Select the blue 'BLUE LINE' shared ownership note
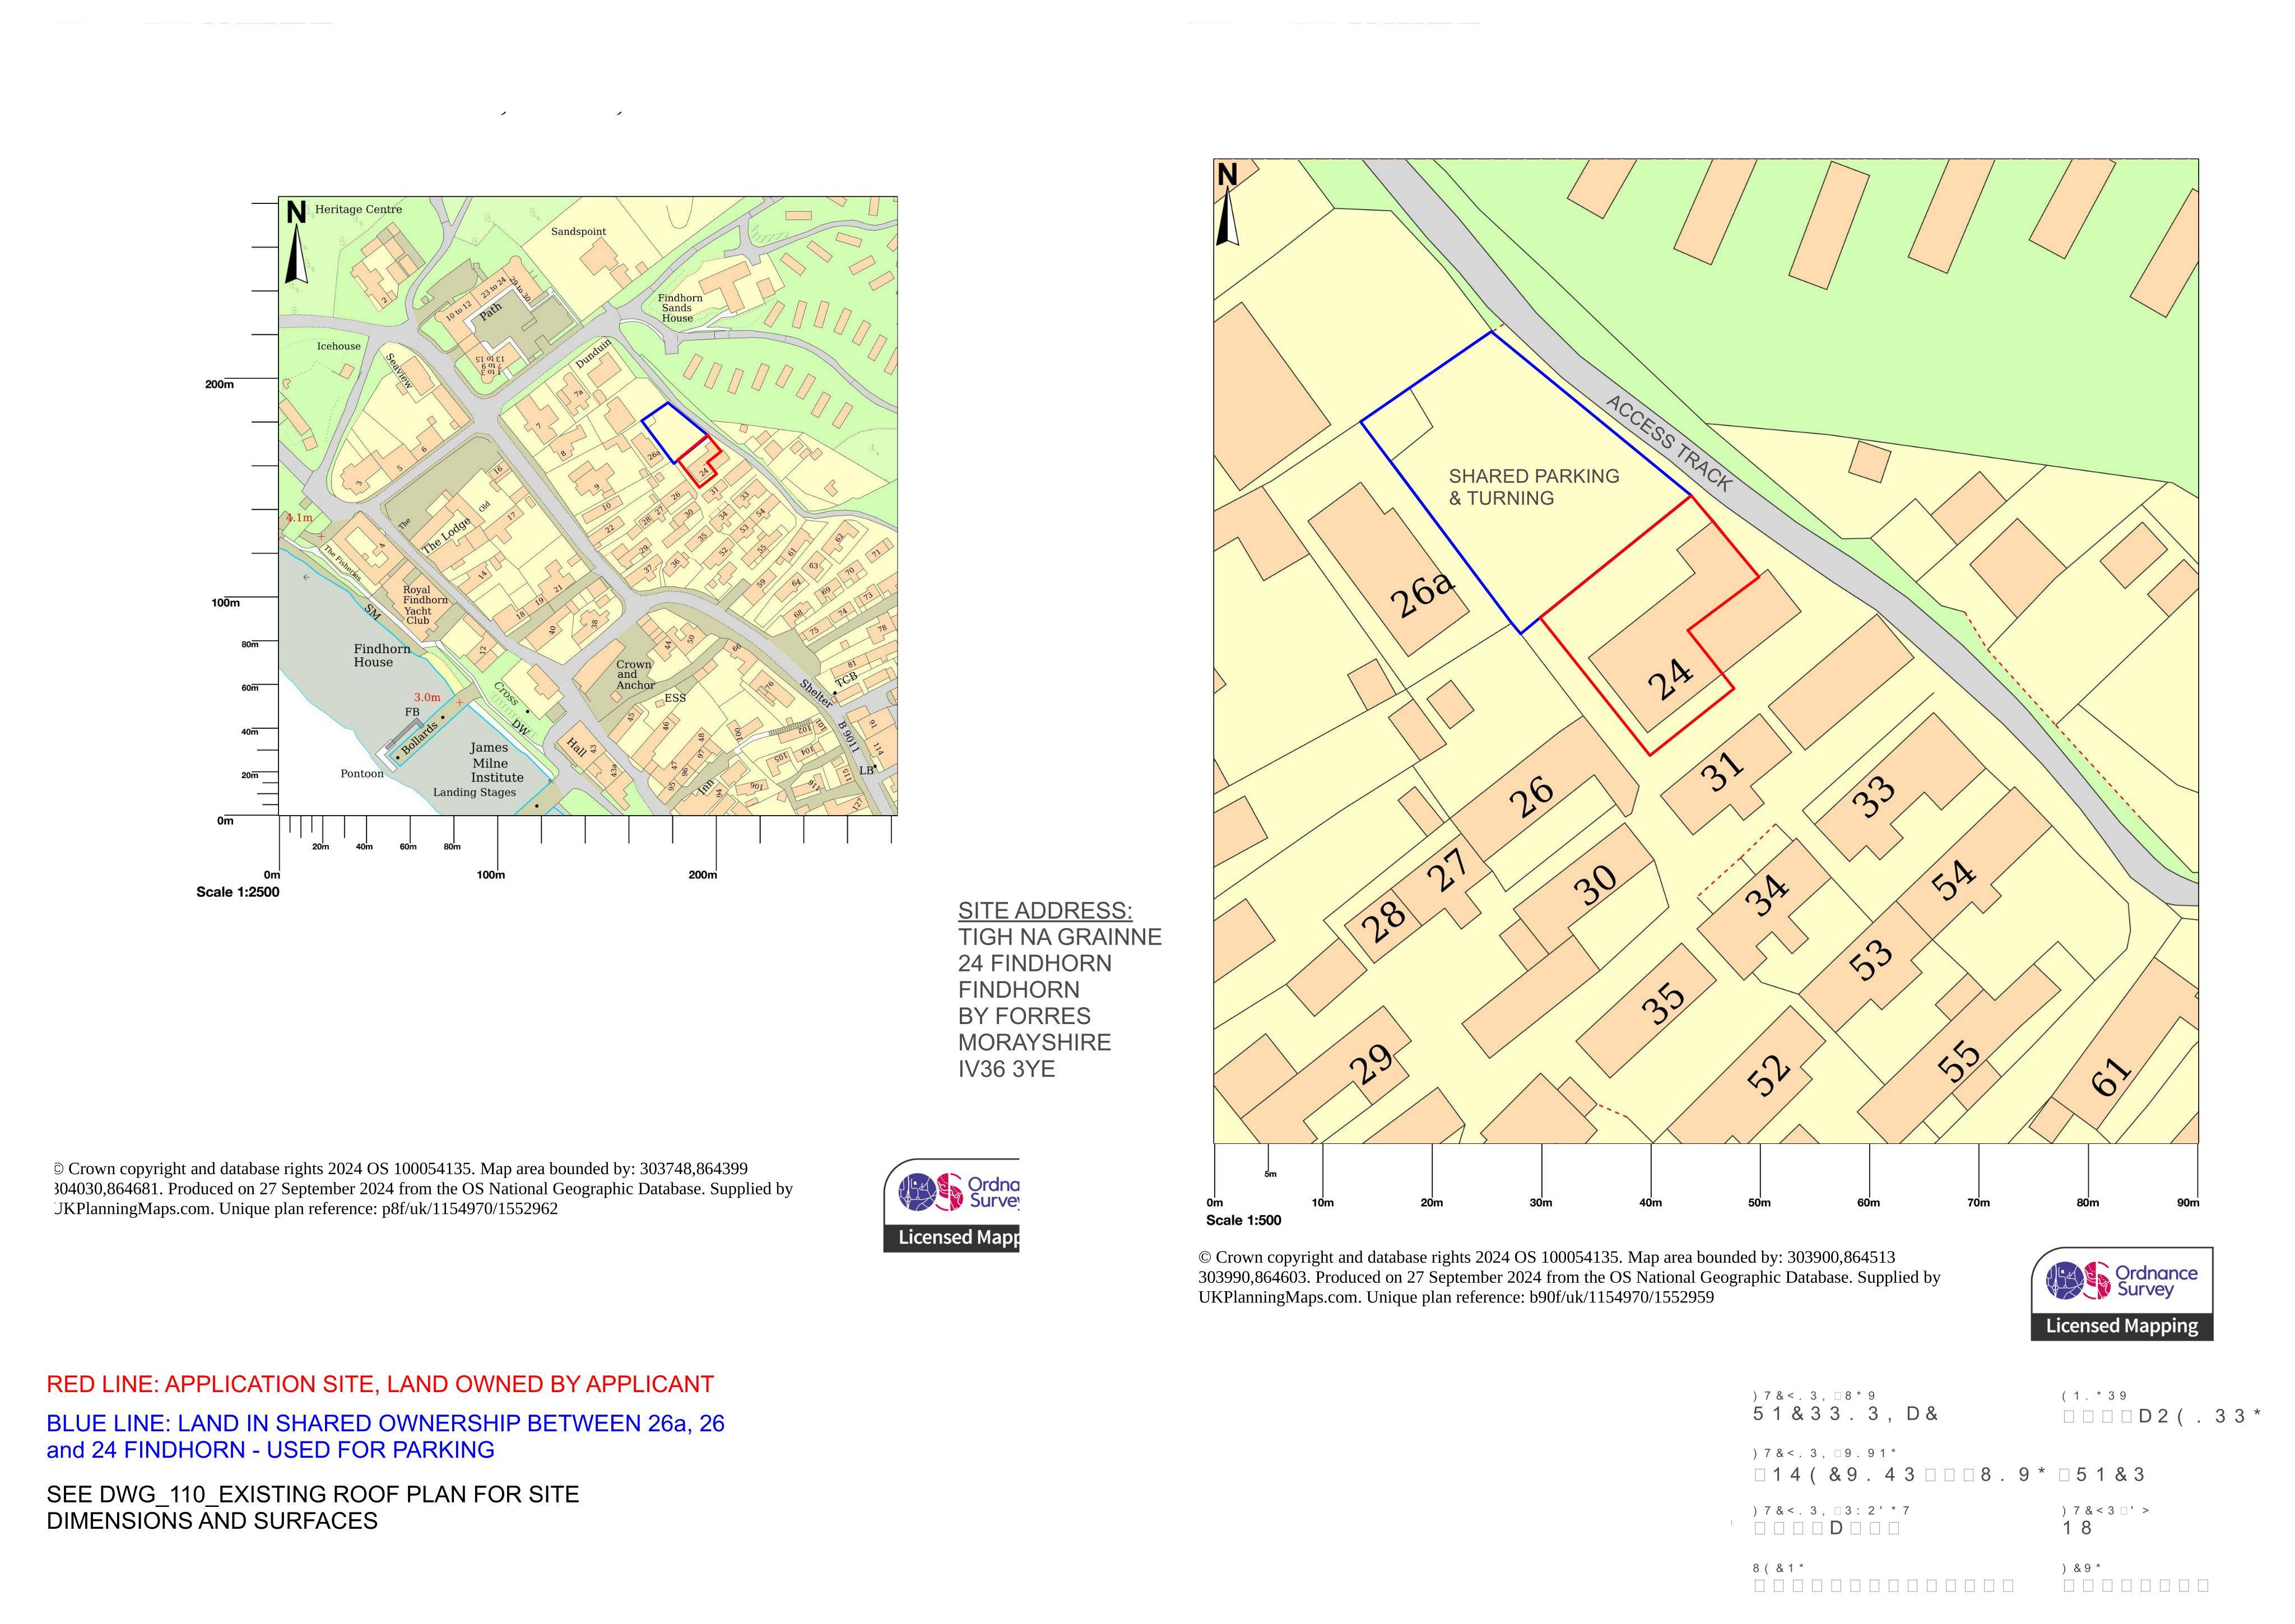2295x1624 pixels. (x=385, y=1436)
